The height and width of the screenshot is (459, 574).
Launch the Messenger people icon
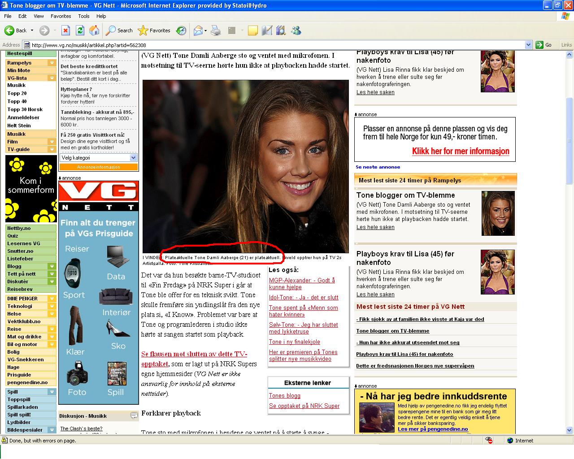click(x=296, y=30)
